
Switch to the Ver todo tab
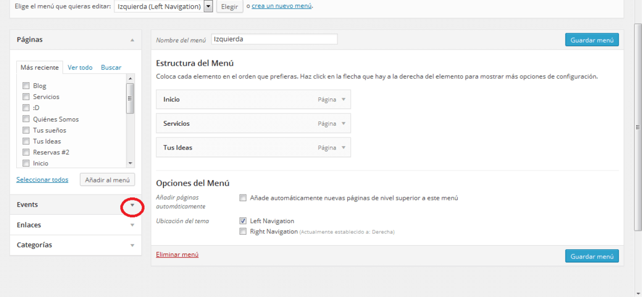click(80, 68)
